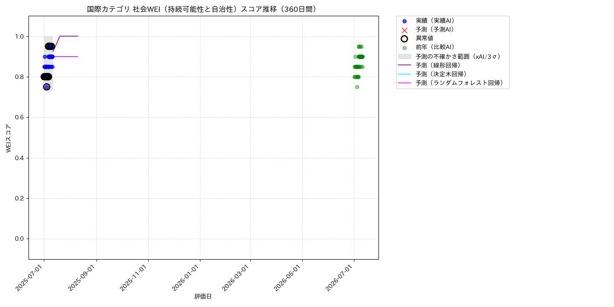Click the gray uncertainty range swatch in the legend
614x307 pixels.
point(404,57)
